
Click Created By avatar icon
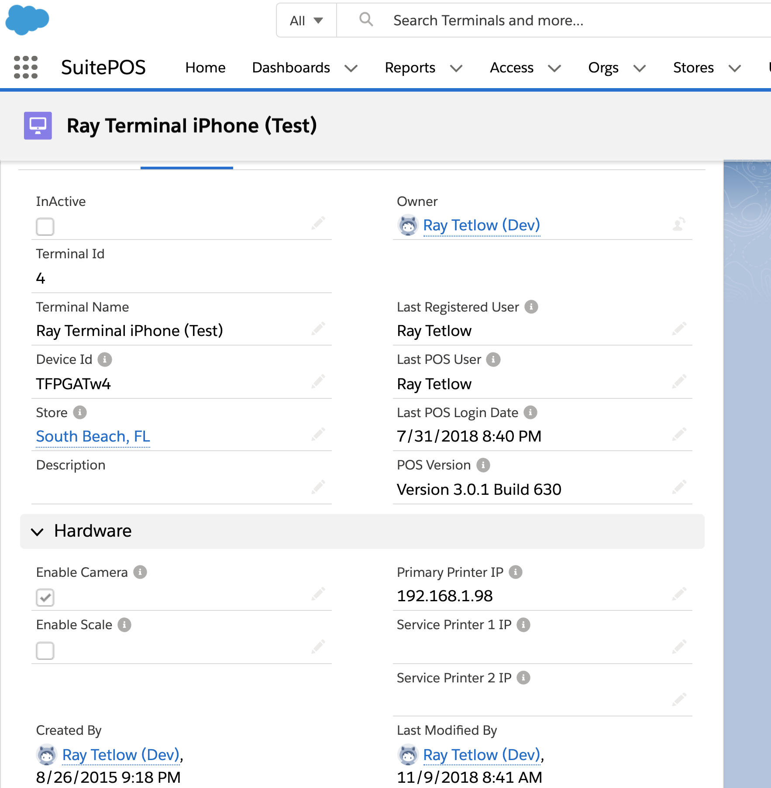(47, 755)
